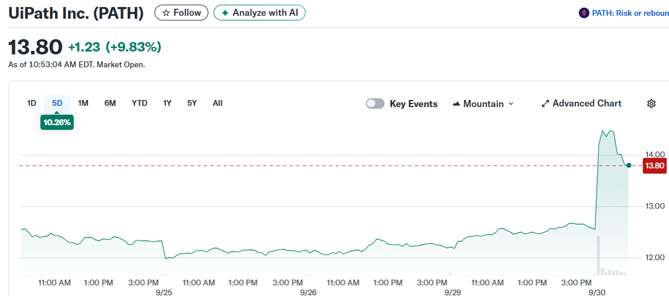Click the star Follow button

181,13
